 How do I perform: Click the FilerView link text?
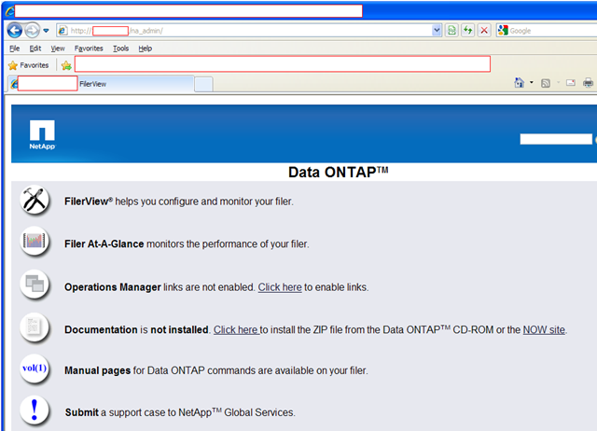(89, 201)
